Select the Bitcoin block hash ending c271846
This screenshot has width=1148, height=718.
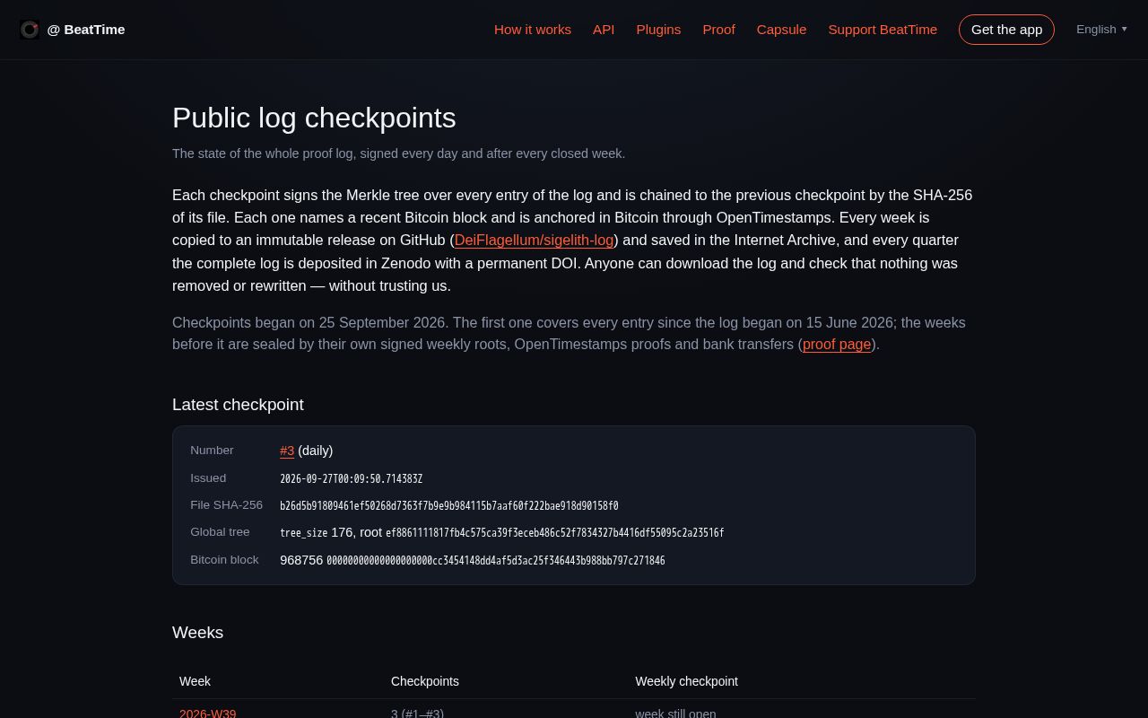coord(496,561)
